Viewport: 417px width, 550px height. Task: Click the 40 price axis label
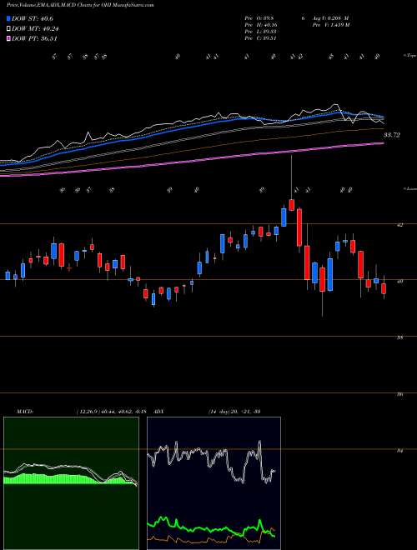[401, 282]
